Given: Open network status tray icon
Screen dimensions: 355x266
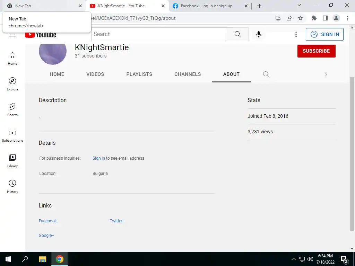Looking at the screenshot, I should click(x=302, y=259).
